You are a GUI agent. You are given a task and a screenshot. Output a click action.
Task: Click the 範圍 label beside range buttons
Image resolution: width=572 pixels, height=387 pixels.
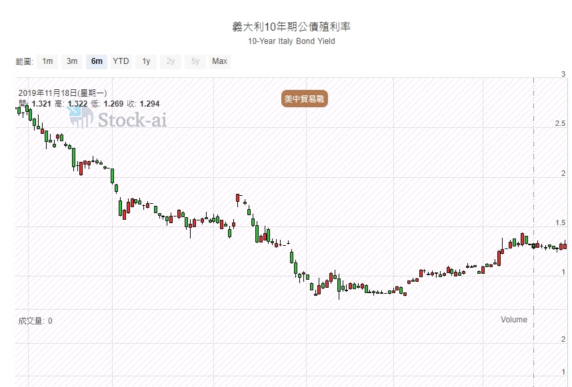(x=24, y=62)
